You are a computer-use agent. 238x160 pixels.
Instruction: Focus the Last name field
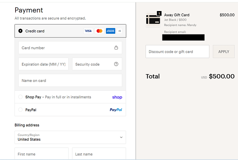(99, 154)
